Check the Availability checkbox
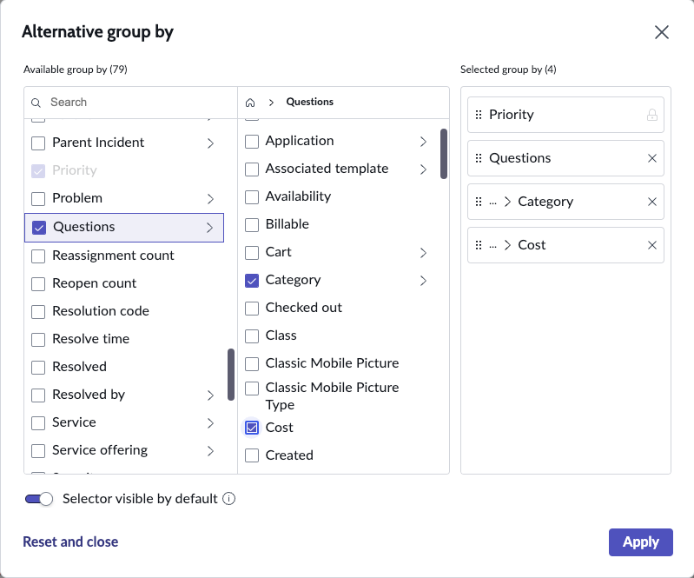 point(252,196)
